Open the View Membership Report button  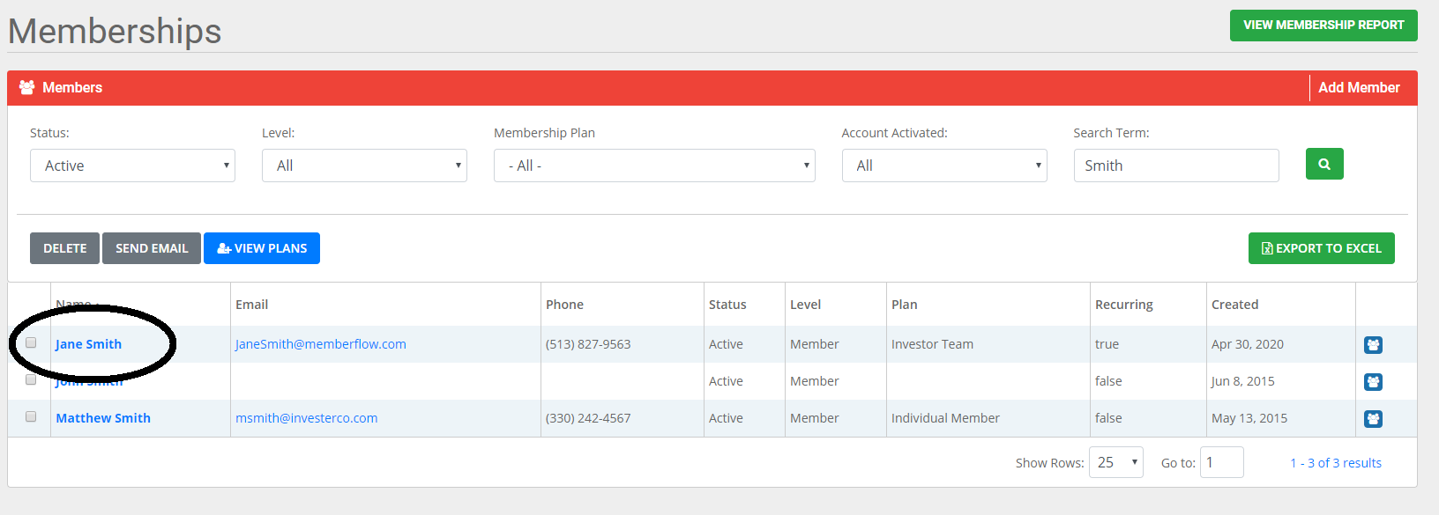[1323, 26]
